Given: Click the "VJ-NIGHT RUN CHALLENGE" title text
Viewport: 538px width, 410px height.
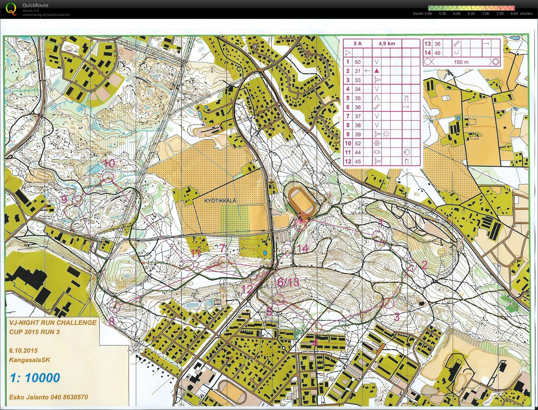Looking at the screenshot, I should click(53, 323).
